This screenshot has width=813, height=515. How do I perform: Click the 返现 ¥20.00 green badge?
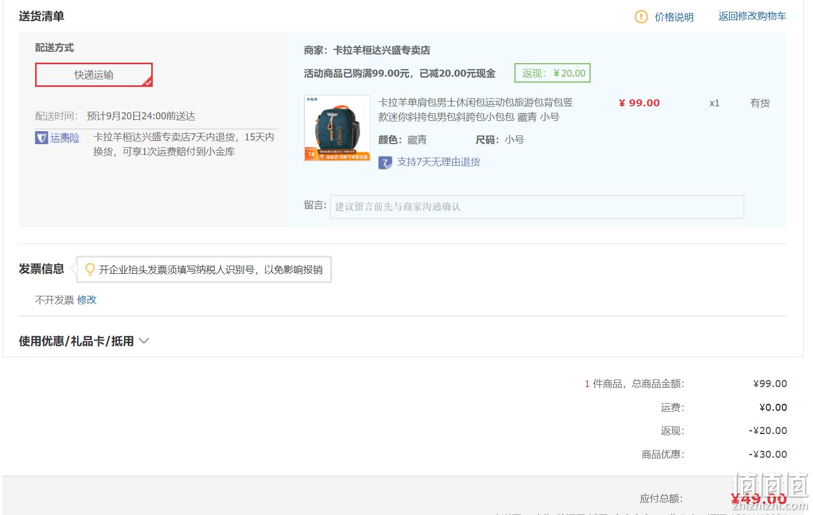[x=553, y=73]
